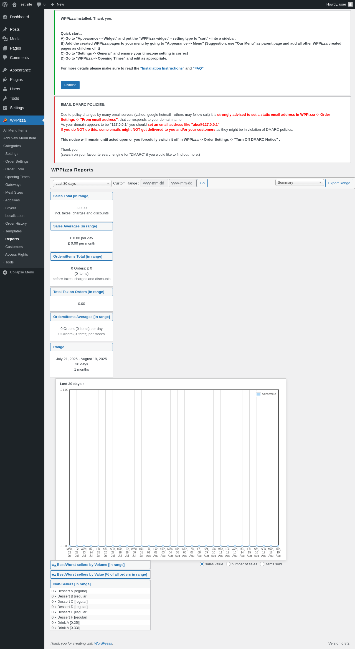Open Access Rights submenu entry
355x649 pixels.
tap(16, 255)
